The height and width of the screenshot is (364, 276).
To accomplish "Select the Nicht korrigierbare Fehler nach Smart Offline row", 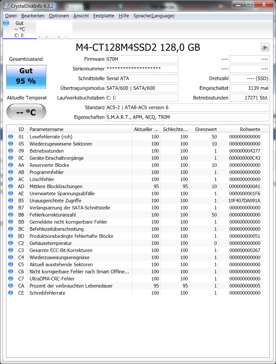I will click(134, 272).
